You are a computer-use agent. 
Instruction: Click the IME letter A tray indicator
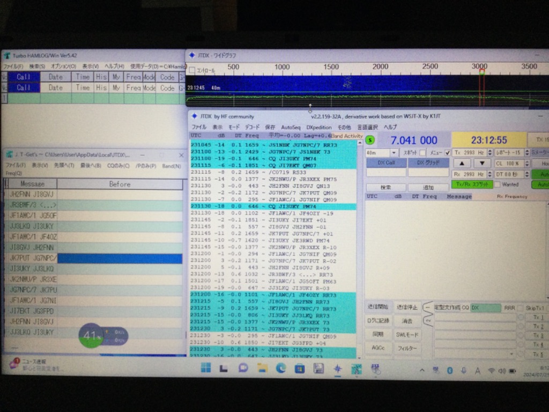(x=477, y=371)
